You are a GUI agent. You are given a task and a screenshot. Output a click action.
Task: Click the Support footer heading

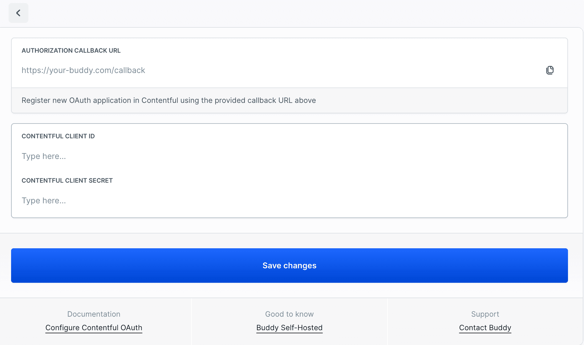(x=485, y=314)
